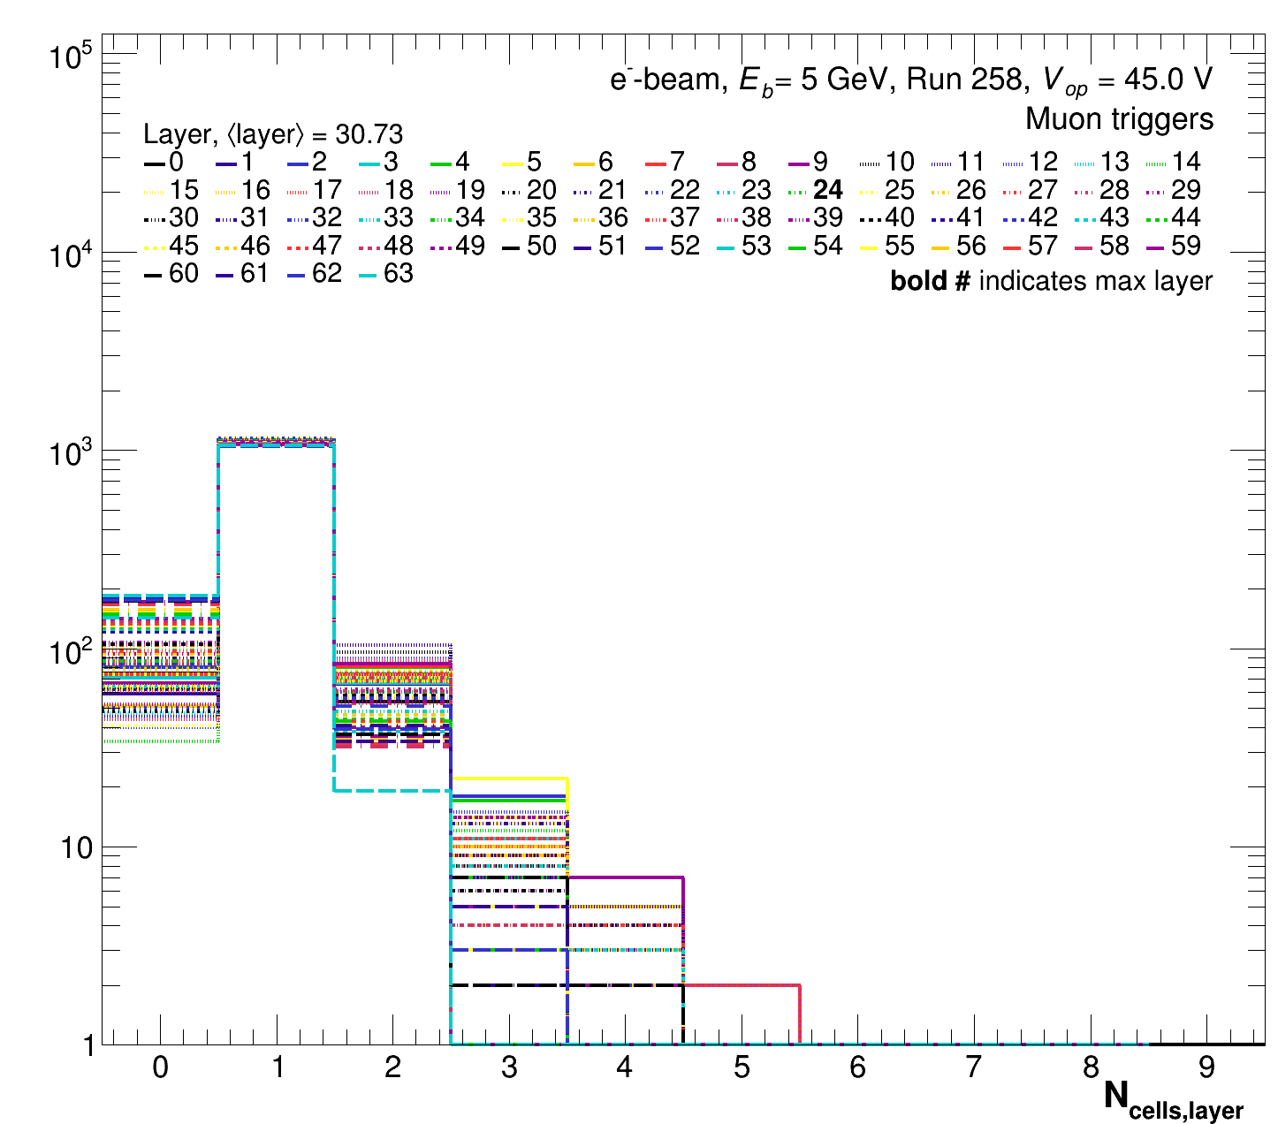Click the layer 0 legend line marker
This screenshot has width=1278, height=1124.
pos(153,163)
